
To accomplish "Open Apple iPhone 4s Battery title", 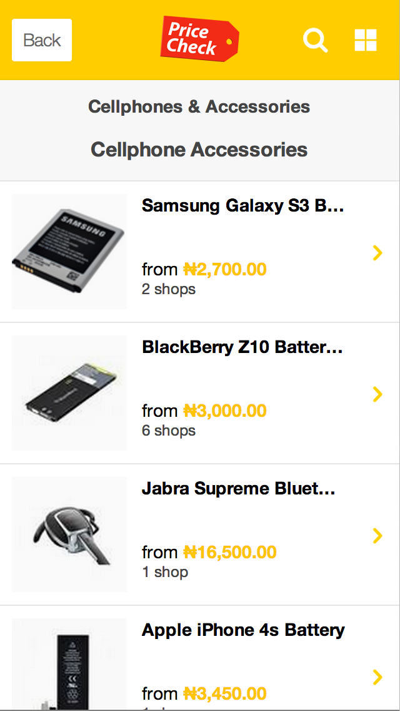I will [243, 630].
